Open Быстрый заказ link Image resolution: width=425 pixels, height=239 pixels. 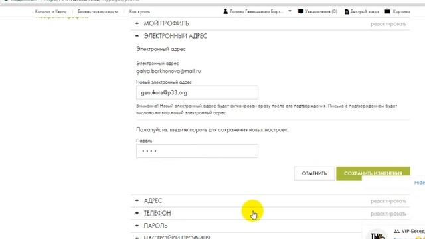point(365,11)
